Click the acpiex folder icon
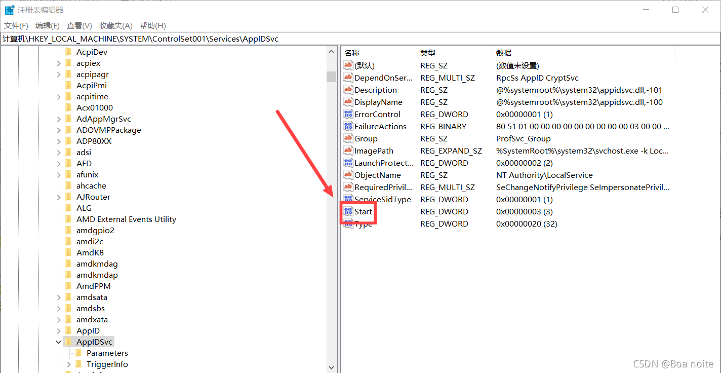Viewport: 721px width, 373px height. (x=68, y=63)
